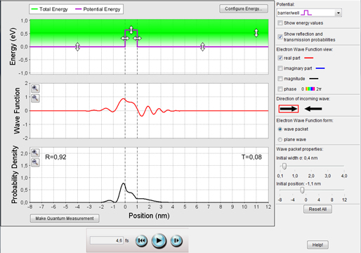The height and width of the screenshot is (253, 361).
Task: Click the time readout field showing 4,6
Action: [x=107, y=240]
